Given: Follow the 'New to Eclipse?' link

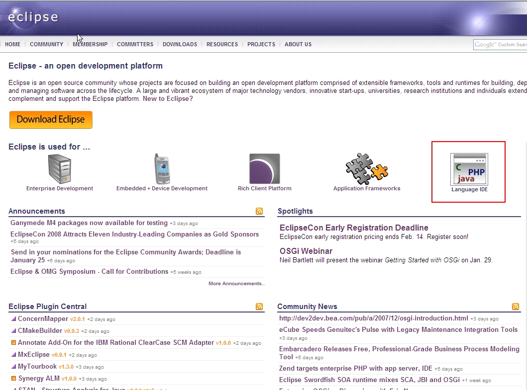Looking at the screenshot, I should click(x=168, y=99).
